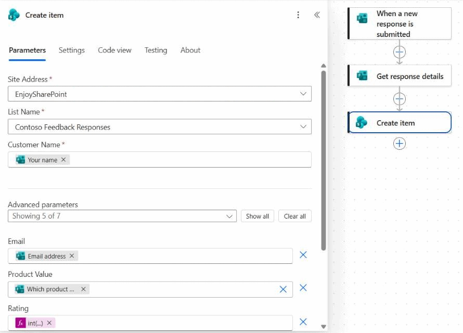The height and width of the screenshot is (333, 463).
Task: Delete the Email advanced parameter
Action: (303, 255)
